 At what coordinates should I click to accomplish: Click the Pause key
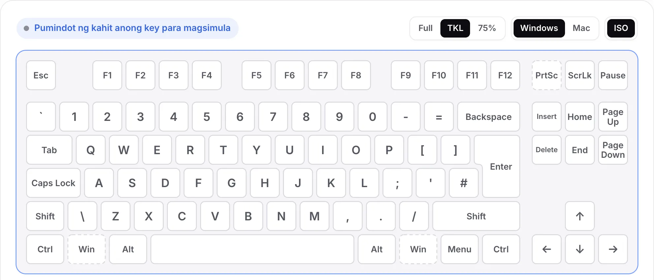(613, 75)
